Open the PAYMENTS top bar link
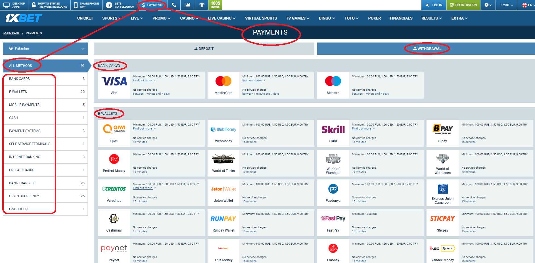535x263 pixels. (x=152, y=5)
